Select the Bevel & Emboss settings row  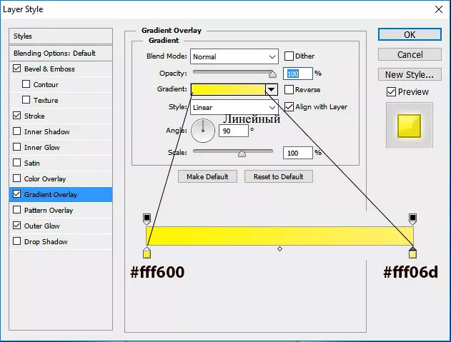[x=61, y=69]
